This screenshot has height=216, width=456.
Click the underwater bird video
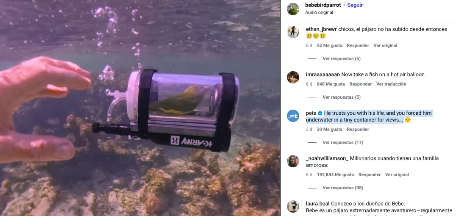point(140,108)
